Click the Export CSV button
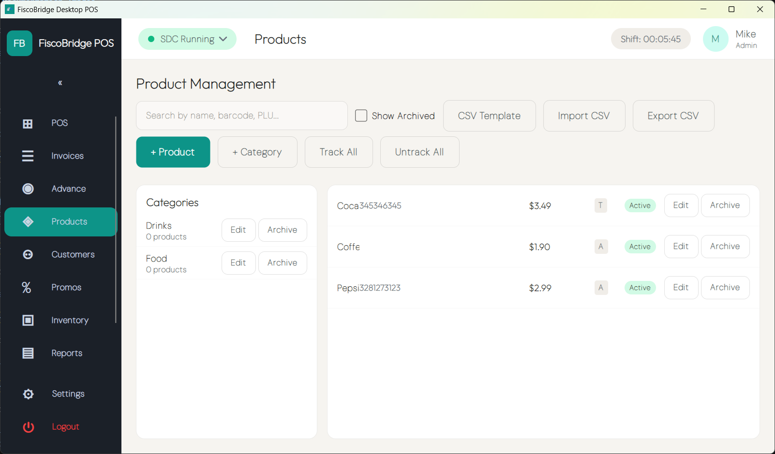The height and width of the screenshot is (454, 775). [x=673, y=116]
